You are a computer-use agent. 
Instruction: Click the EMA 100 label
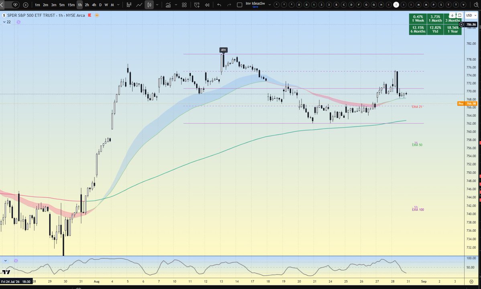[x=418, y=210]
